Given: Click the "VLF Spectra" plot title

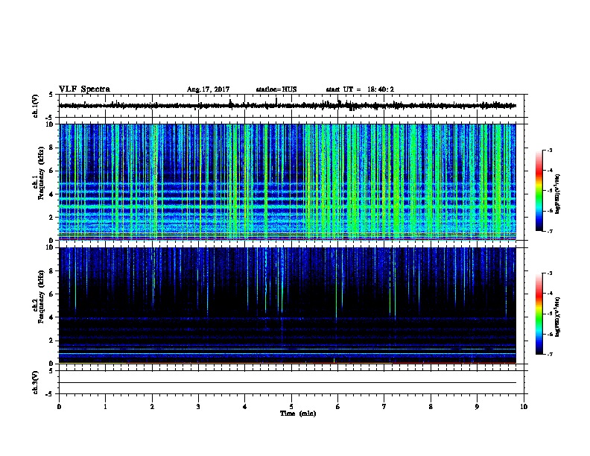Looking at the screenshot, I should click(84, 89).
